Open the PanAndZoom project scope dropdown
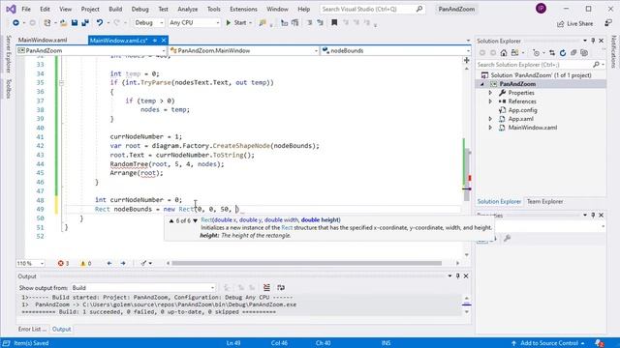620x348 pixels. 91,50
